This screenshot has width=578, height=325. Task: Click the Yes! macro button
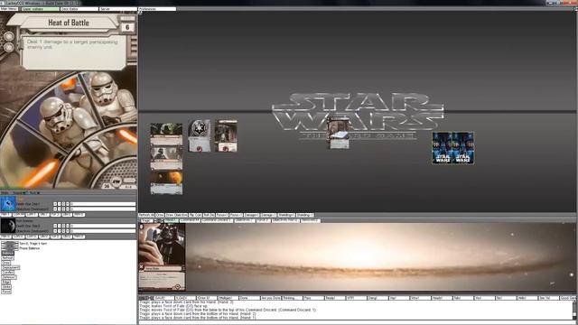485,298
